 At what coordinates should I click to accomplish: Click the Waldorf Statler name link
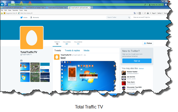132,72
